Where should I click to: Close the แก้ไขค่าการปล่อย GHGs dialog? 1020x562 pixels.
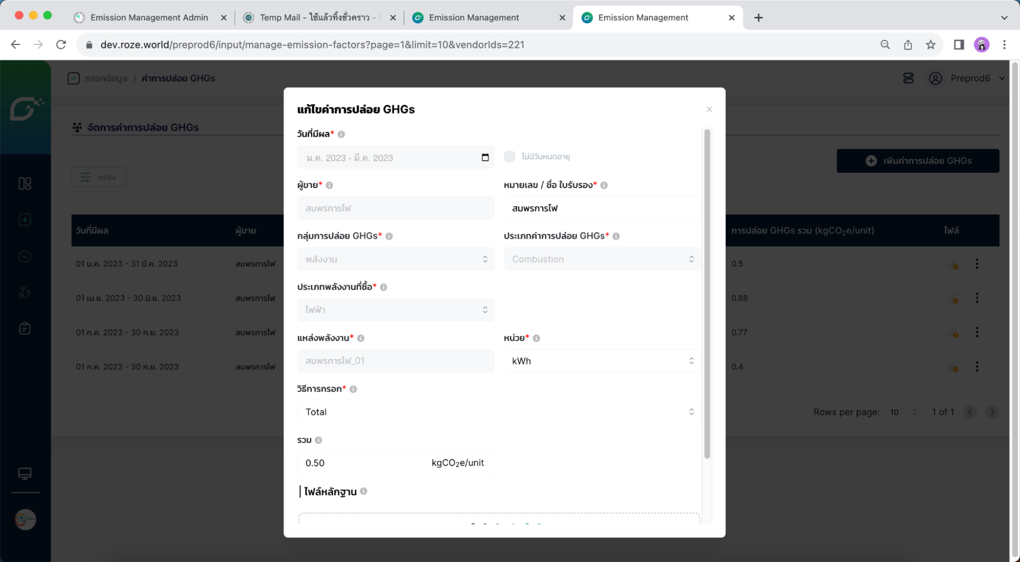(x=709, y=110)
